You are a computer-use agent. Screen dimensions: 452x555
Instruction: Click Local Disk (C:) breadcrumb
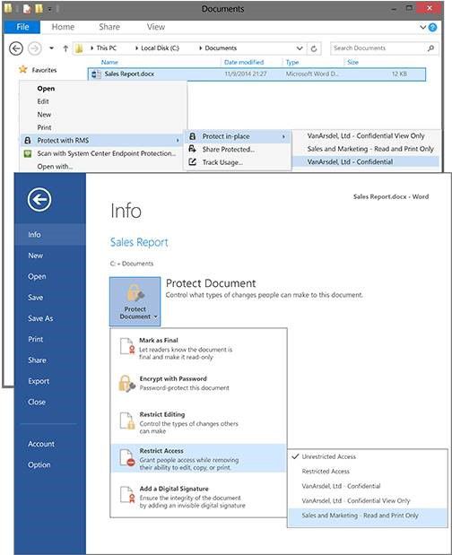pyautogui.click(x=160, y=48)
